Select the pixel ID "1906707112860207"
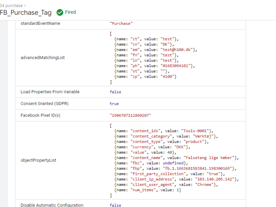This screenshot has height=207, width=276. tap(131, 115)
